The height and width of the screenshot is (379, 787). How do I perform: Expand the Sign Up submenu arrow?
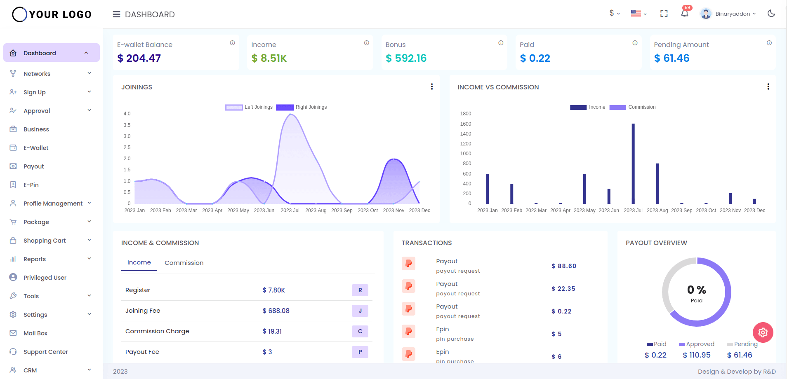[89, 92]
